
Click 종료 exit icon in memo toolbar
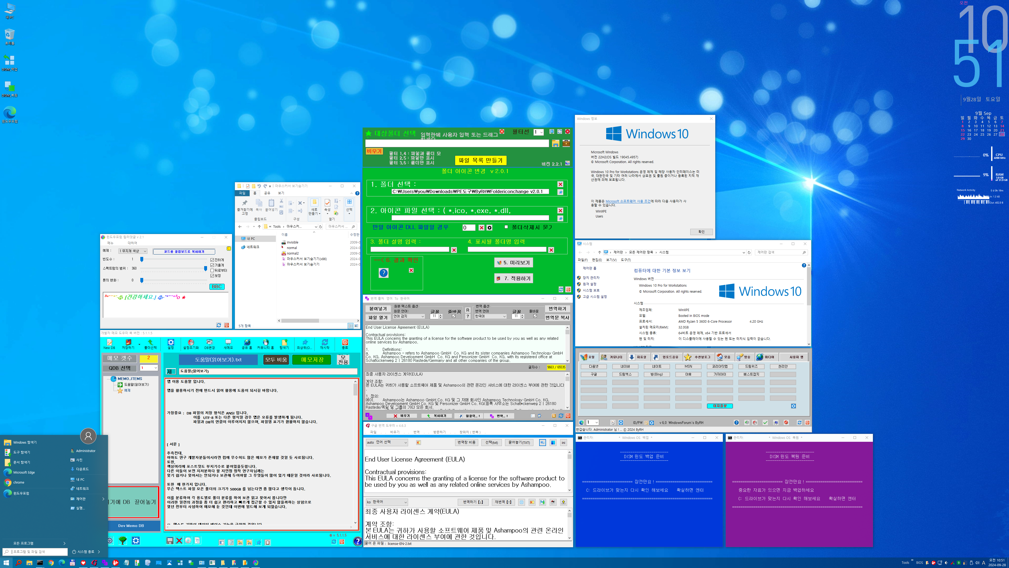point(345,344)
